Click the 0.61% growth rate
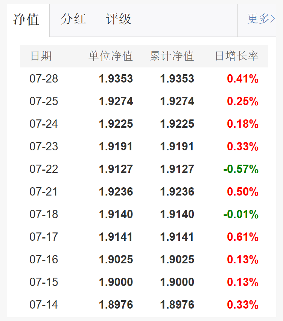The height and width of the screenshot is (321, 283). point(243,237)
